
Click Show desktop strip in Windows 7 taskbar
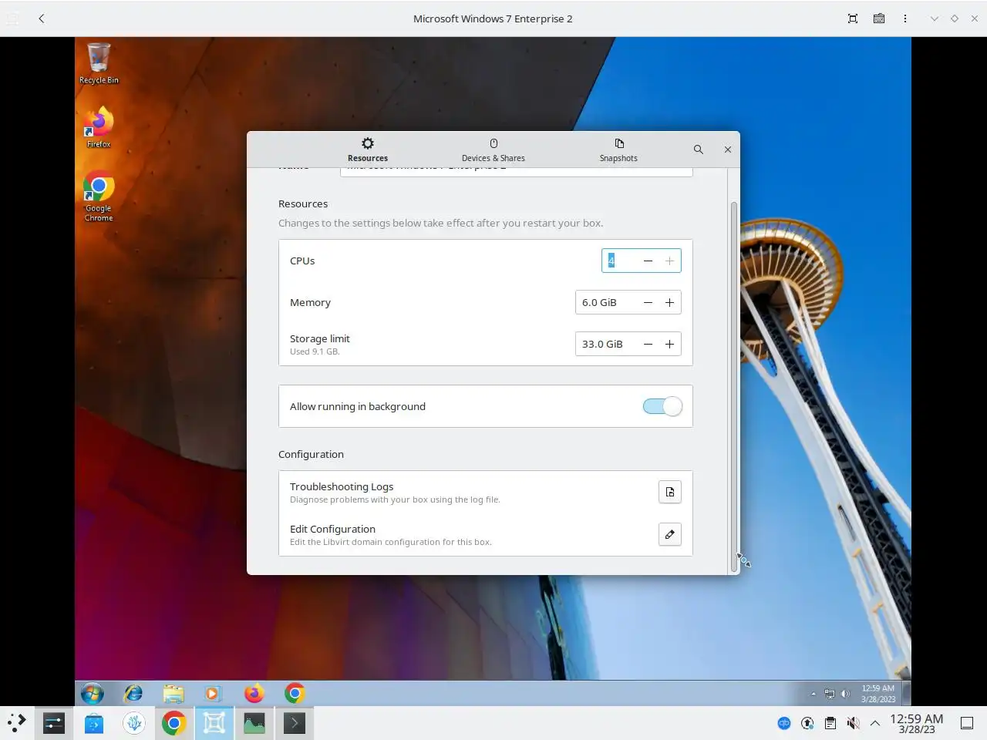906,694
